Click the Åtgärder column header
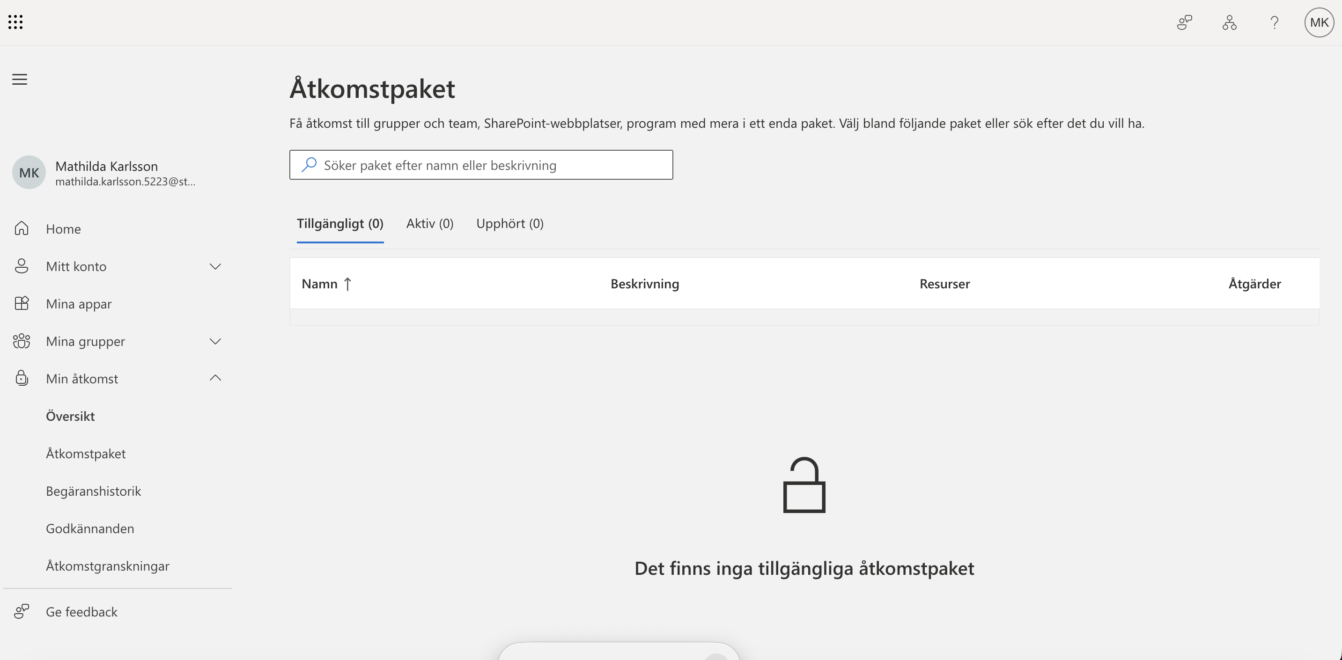1342x660 pixels. tap(1254, 284)
